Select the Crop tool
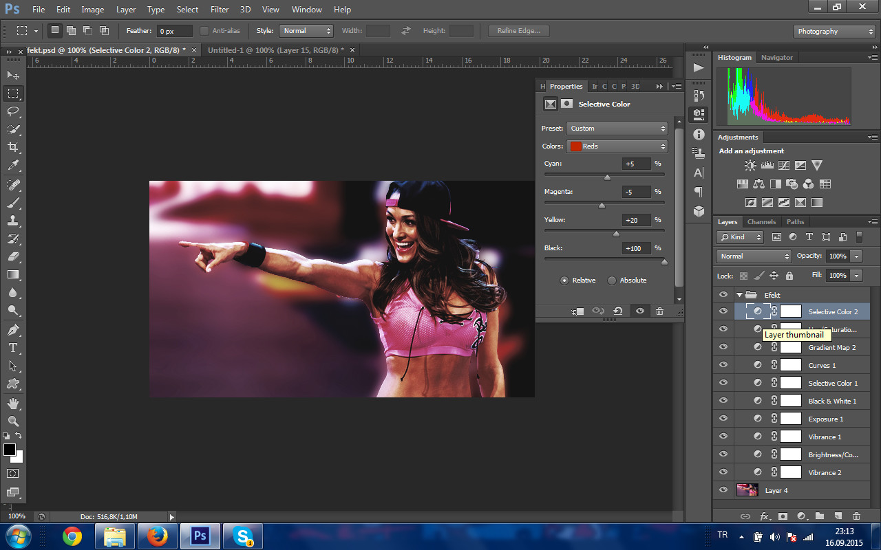The width and height of the screenshot is (881, 550). click(x=13, y=147)
